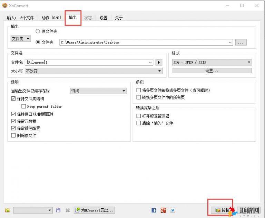Open the Twitter link icon
Viewport: 265px width, 218px height.
pos(172,210)
